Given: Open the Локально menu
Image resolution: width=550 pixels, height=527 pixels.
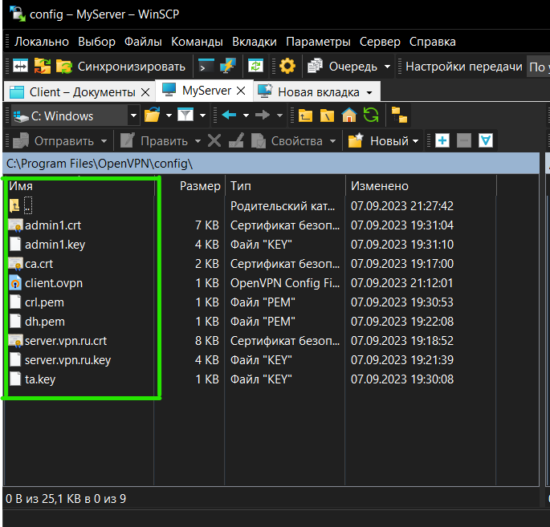Looking at the screenshot, I should 42,42.
